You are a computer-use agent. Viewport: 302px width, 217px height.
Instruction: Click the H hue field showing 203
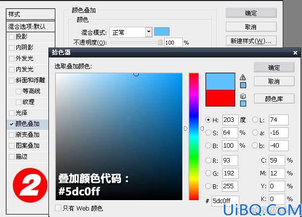pos(230,120)
